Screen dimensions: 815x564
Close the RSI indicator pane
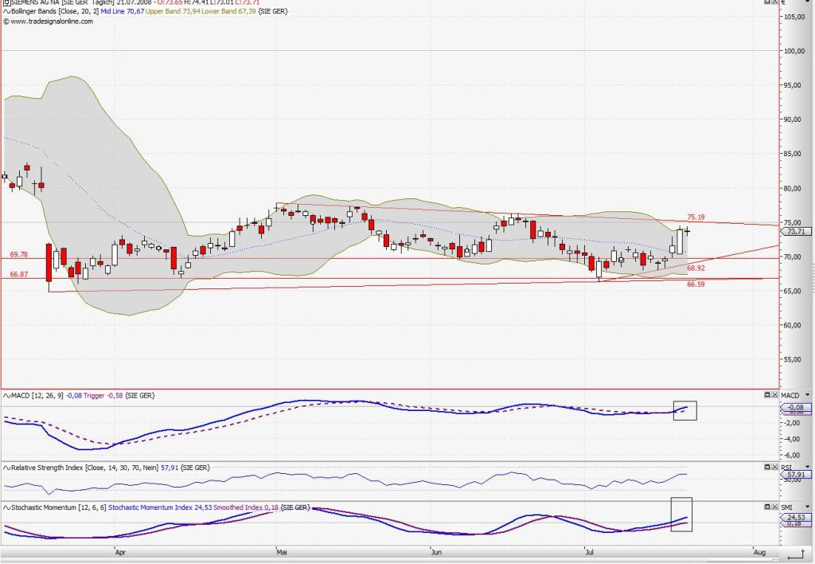click(774, 467)
